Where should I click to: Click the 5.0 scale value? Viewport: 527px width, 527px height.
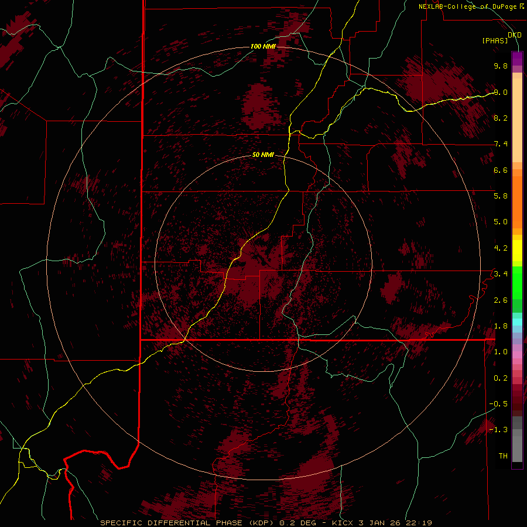coord(501,222)
